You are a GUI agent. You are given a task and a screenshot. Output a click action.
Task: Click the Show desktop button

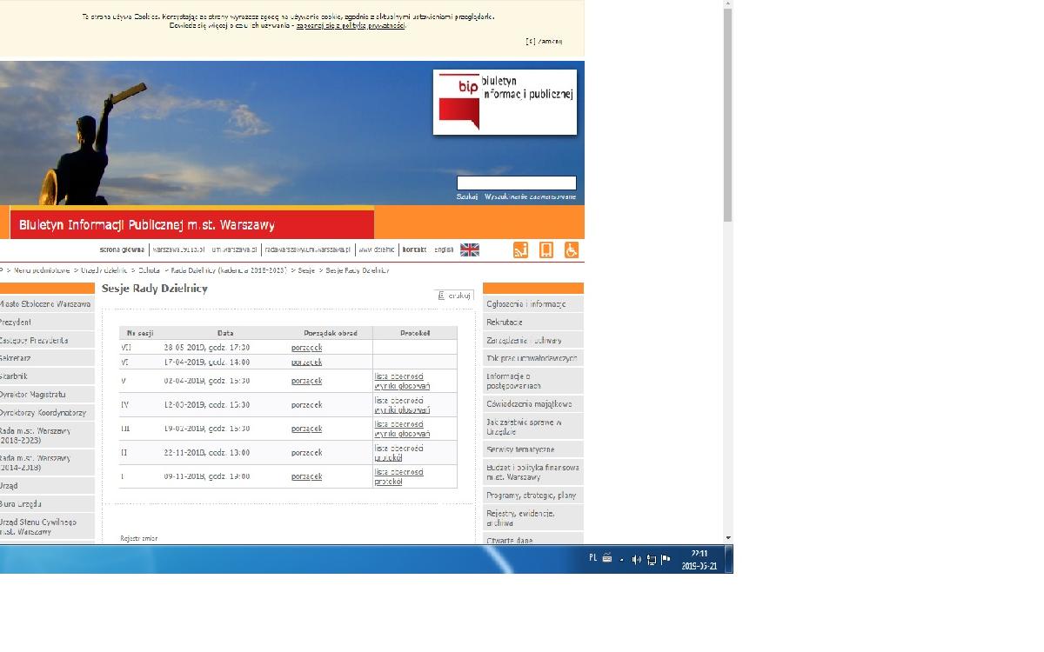729,560
